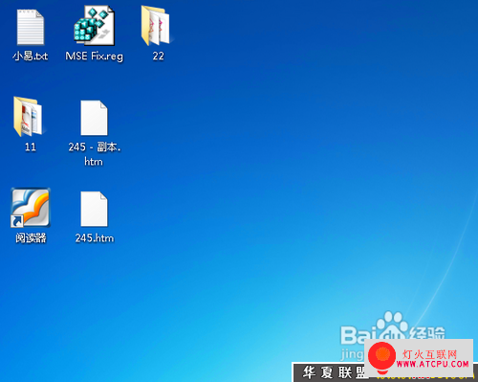This screenshot has height=382, width=478.
Task: Click the 245.htm file name label
Action: tap(95, 238)
